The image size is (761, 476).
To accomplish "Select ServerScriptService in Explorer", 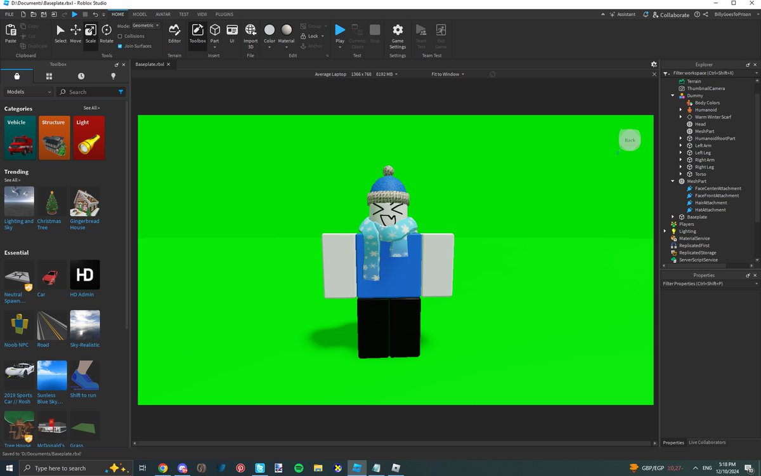I will click(x=698, y=260).
